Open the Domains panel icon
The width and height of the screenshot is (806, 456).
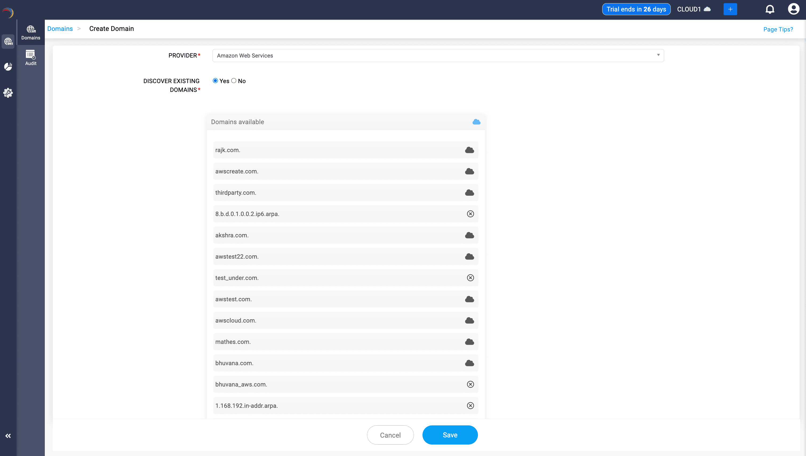(x=30, y=31)
